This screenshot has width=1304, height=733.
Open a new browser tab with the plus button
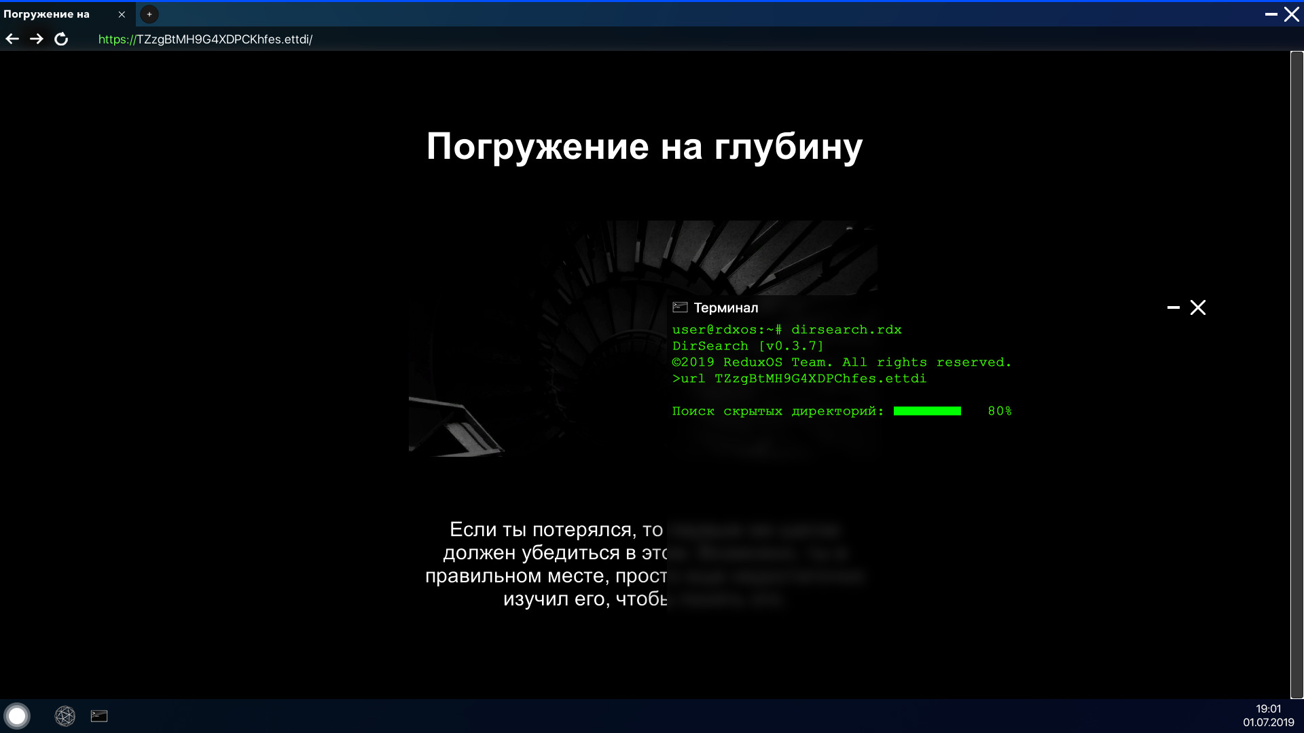tap(149, 14)
